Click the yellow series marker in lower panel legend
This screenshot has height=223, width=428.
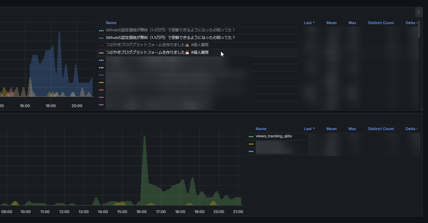[251, 144]
